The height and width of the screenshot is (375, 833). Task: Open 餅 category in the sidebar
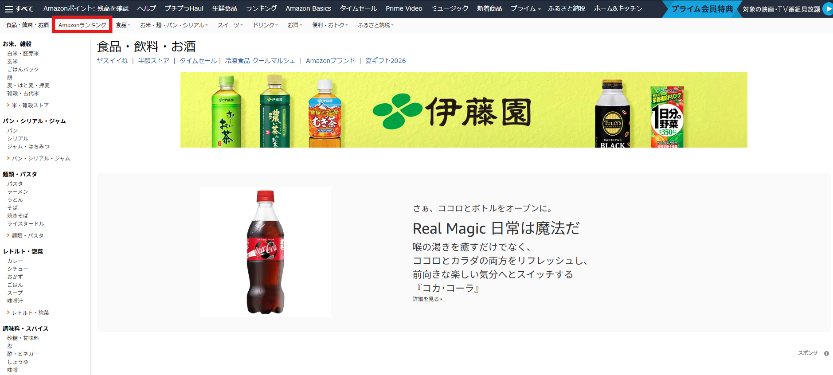(x=10, y=78)
